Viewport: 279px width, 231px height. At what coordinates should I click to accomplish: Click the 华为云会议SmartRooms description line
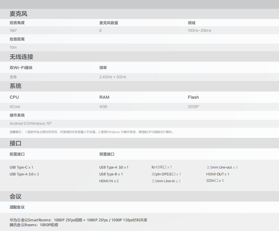pyautogui.click(x=78, y=220)
